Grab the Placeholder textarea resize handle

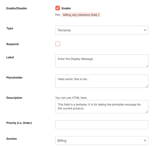click(x=147, y=86)
